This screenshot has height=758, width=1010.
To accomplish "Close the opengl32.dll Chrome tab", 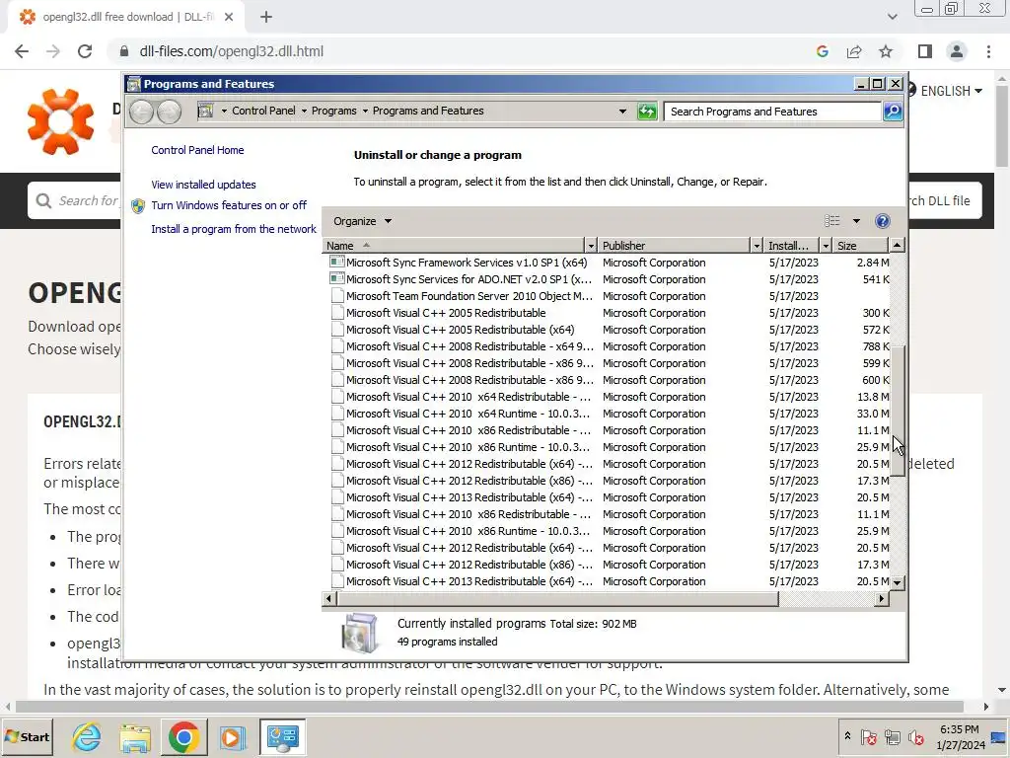I will (x=229, y=18).
